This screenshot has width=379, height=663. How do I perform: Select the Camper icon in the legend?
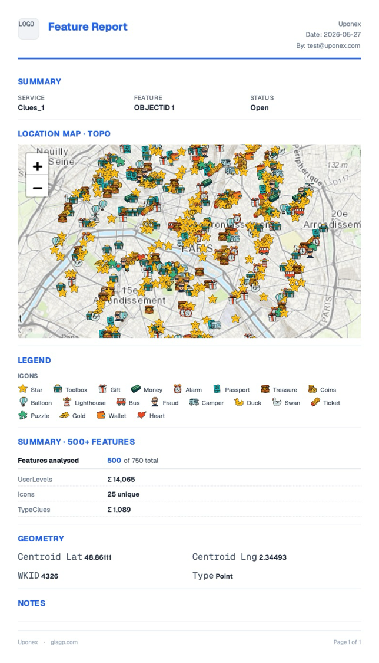click(194, 402)
